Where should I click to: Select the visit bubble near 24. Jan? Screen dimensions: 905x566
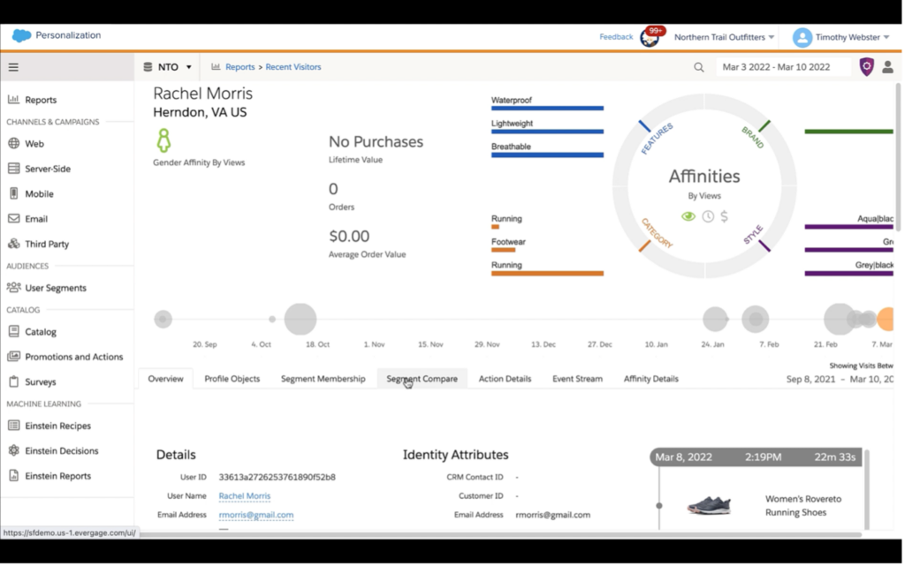coord(715,319)
